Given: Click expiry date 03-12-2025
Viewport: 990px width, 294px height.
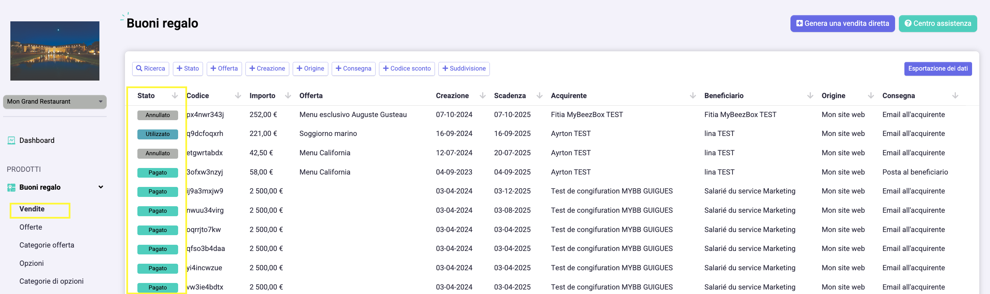Looking at the screenshot, I should [x=512, y=191].
